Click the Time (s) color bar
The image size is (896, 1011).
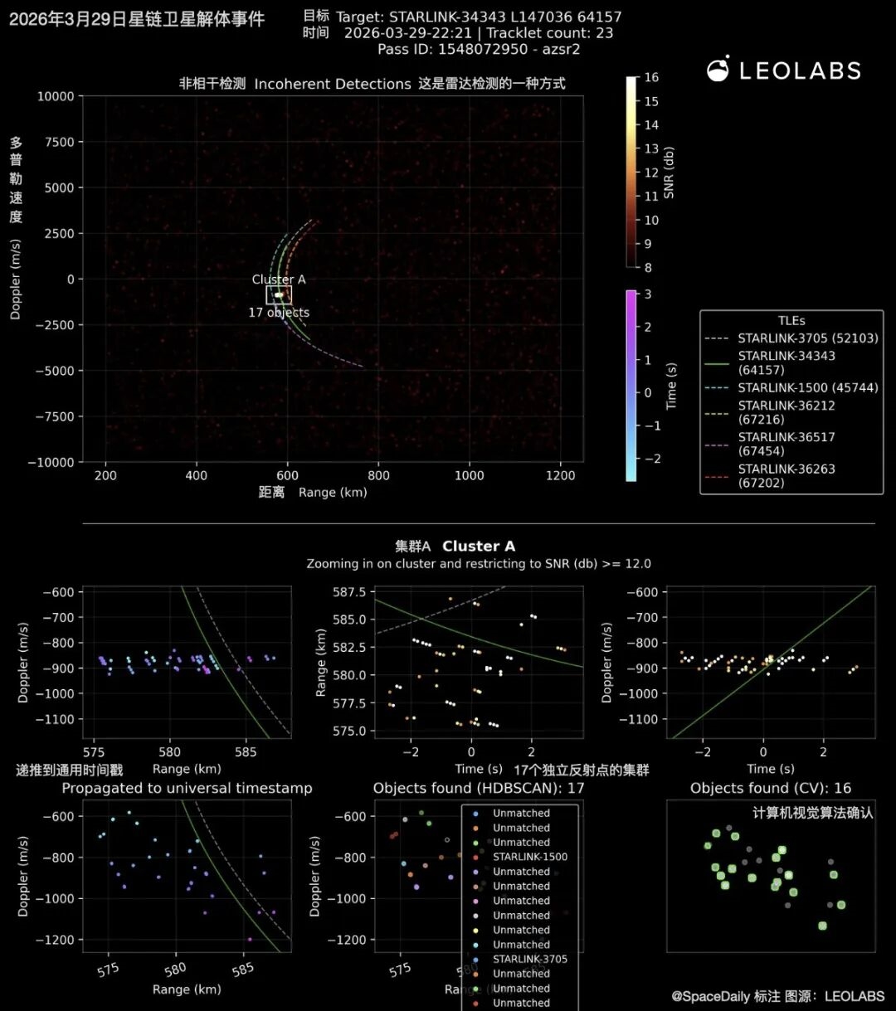(x=631, y=385)
